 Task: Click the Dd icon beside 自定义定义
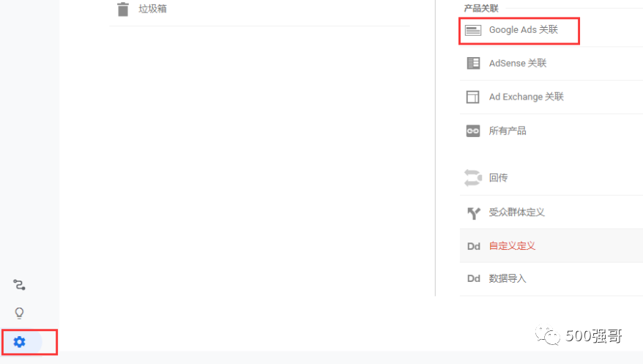[x=474, y=246]
